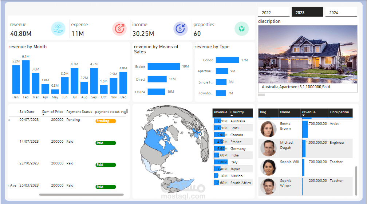Sort country table by revenue header
This screenshot has width=367, height=204.
point(221,112)
